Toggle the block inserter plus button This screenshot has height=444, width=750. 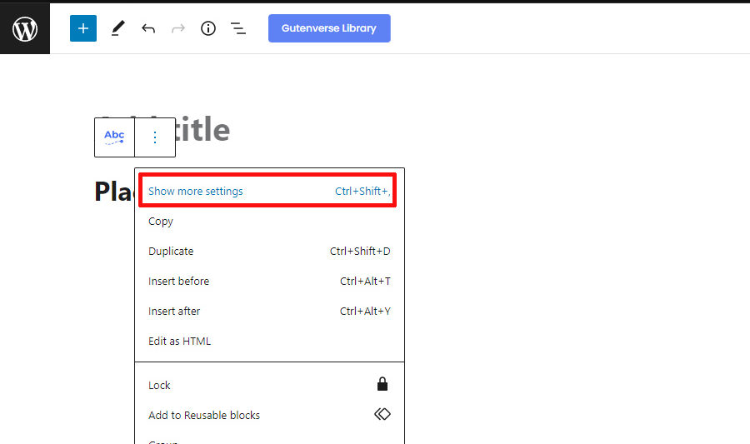pos(83,28)
